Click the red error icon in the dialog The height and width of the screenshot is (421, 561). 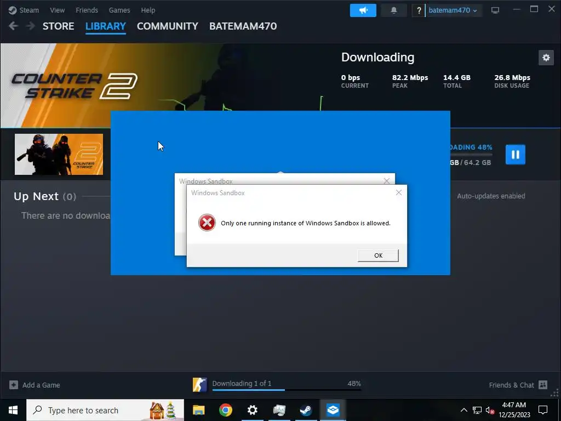tap(207, 223)
